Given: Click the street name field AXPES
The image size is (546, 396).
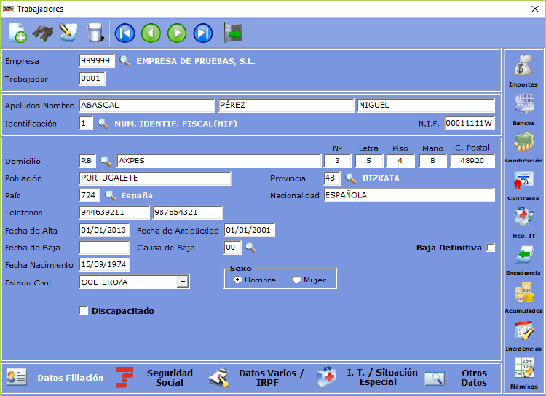Looking at the screenshot, I should tap(219, 161).
